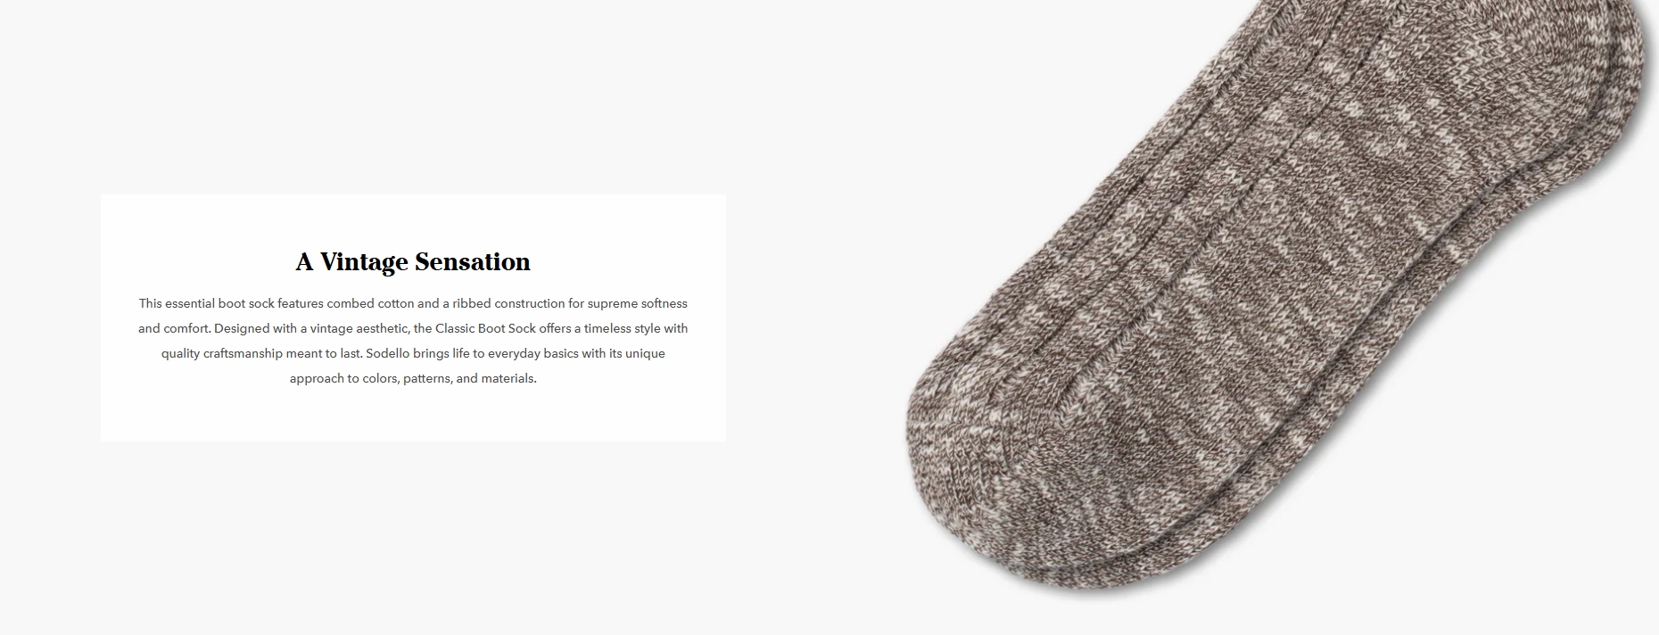Click the brand name "Sodello" in the paragraph
This screenshot has width=1659, height=635.
pos(387,353)
